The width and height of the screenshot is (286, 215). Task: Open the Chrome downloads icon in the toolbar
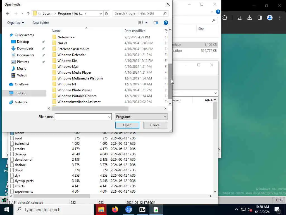click(249, 18)
